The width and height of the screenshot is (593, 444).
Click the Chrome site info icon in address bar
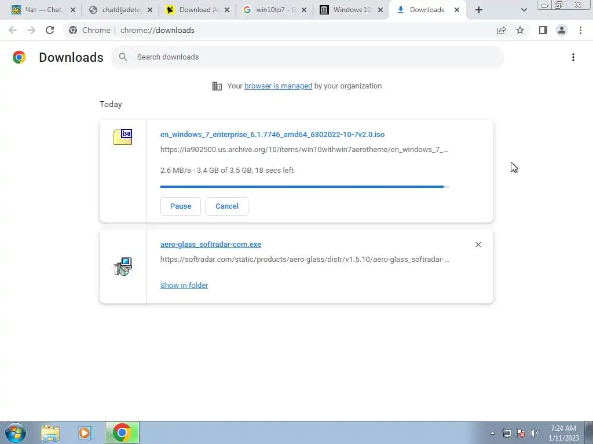(73, 30)
